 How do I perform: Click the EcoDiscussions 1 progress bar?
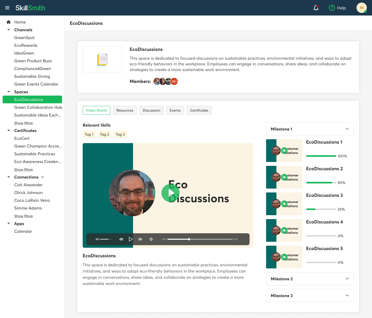(321, 156)
